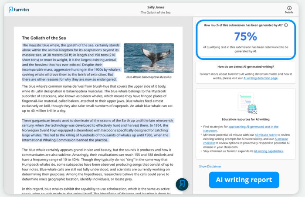Click highlighted paragraph starting 'These gargantuan beasts'
The image size is (305, 197).
click(97, 130)
